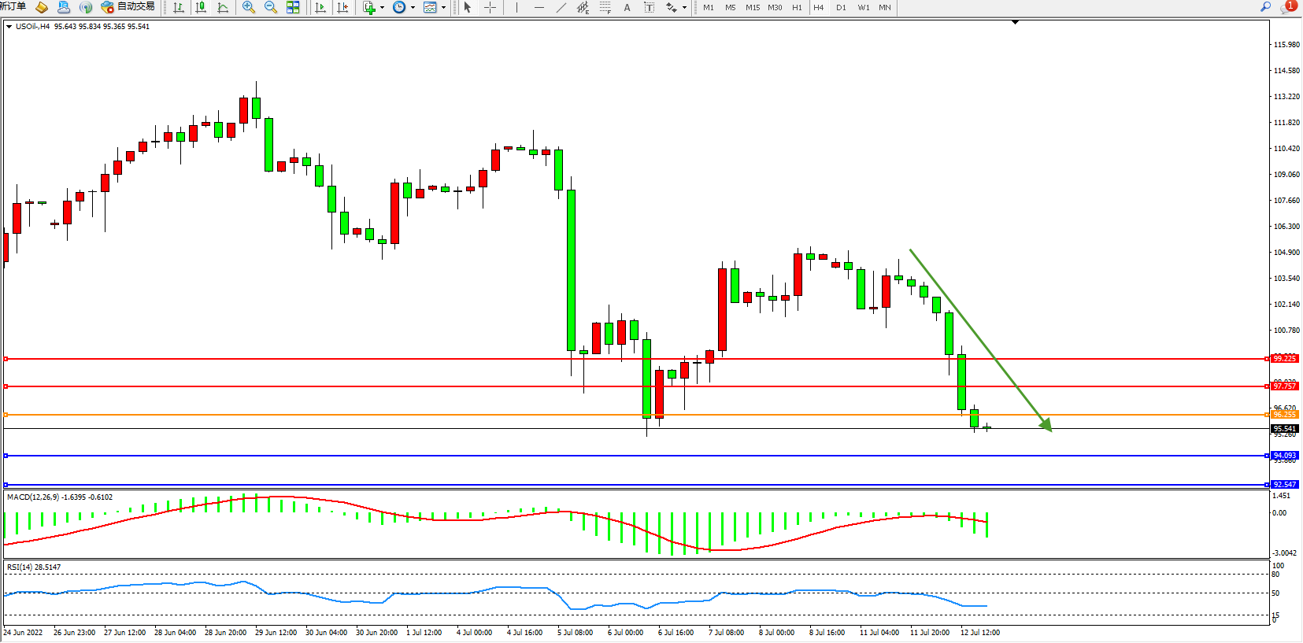Click the tile windows grid icon

(x=293, y=7)
